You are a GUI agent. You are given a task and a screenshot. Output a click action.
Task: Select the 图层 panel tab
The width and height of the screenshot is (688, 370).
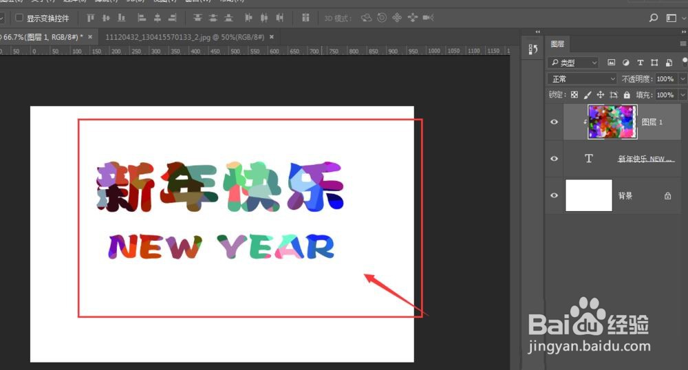(x=558, y=44)
